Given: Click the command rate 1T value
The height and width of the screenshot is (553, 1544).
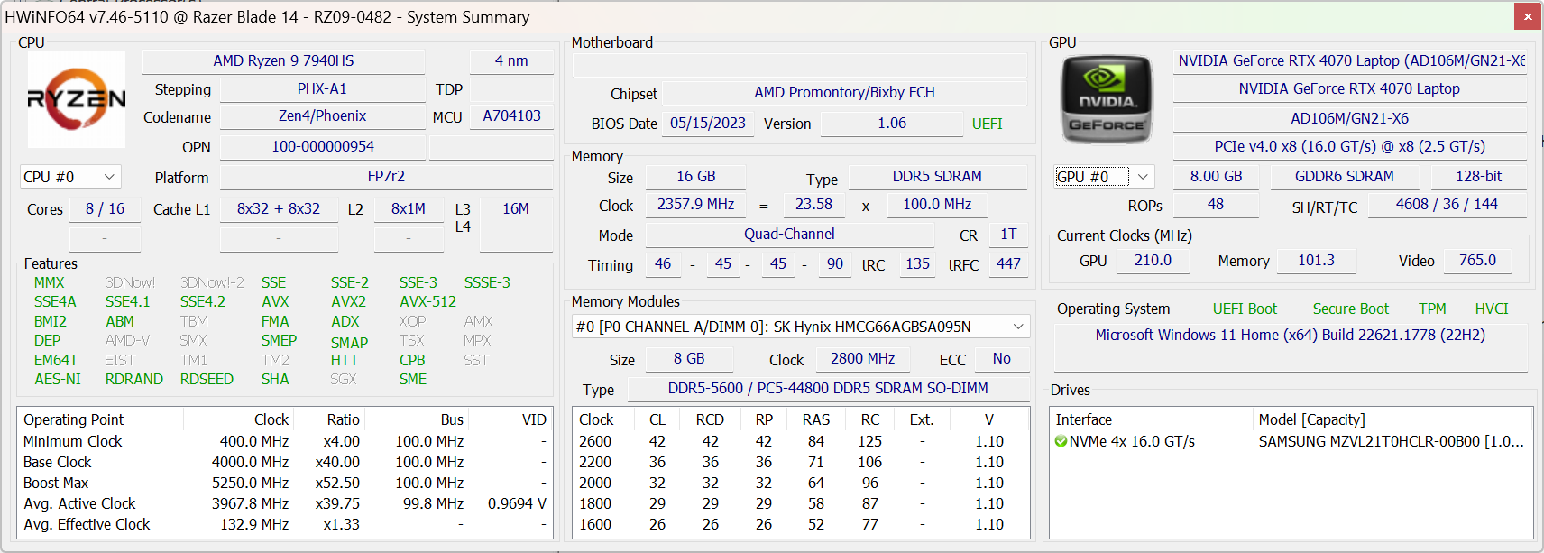Looking at the screenshot, I should tap(1008, 234).
